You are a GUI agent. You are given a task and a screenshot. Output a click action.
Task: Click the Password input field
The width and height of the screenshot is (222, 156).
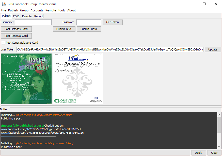[89, 22]
